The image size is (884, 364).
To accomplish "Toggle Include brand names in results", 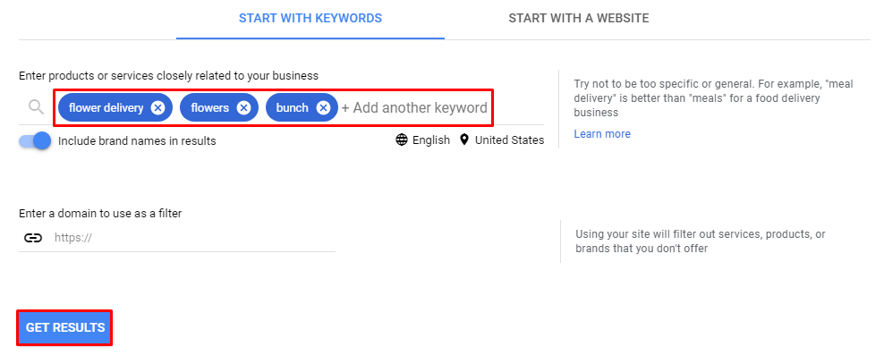I will [x=35, y=141].
